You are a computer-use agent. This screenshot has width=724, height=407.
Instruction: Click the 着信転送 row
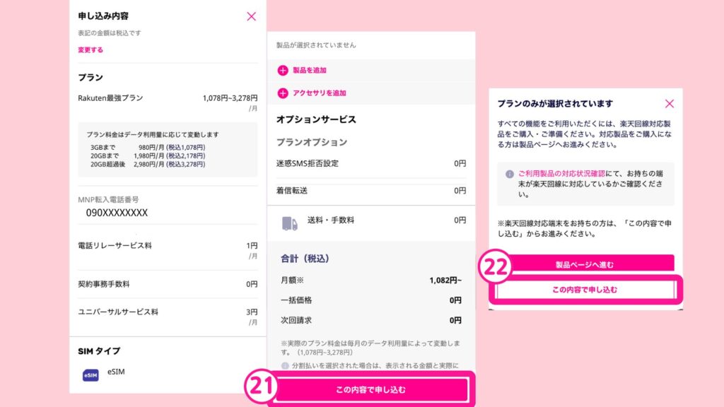(371, 191)
